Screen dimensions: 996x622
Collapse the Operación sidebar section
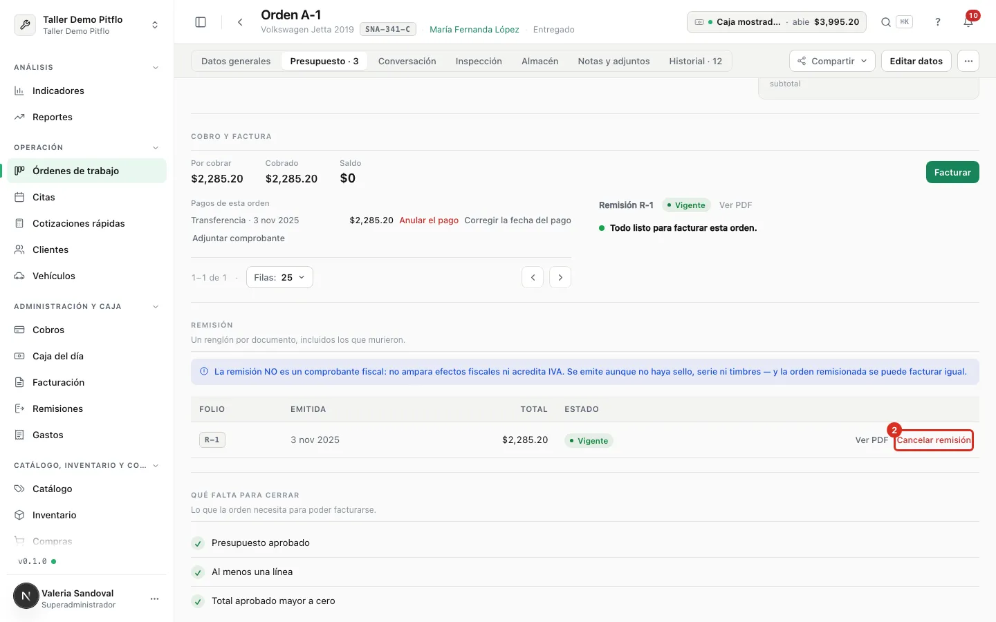[156, 148]
